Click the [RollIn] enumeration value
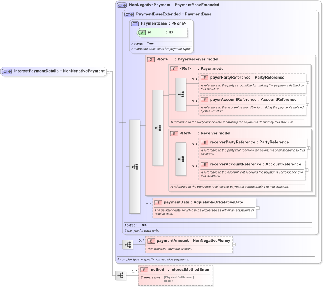 coord(169,281)
